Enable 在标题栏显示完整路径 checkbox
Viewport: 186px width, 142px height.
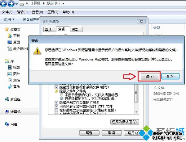56,110
